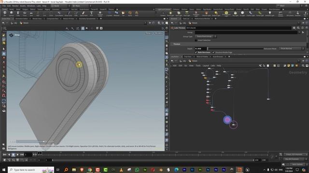Toggle real time playback button

pos(5,160)
